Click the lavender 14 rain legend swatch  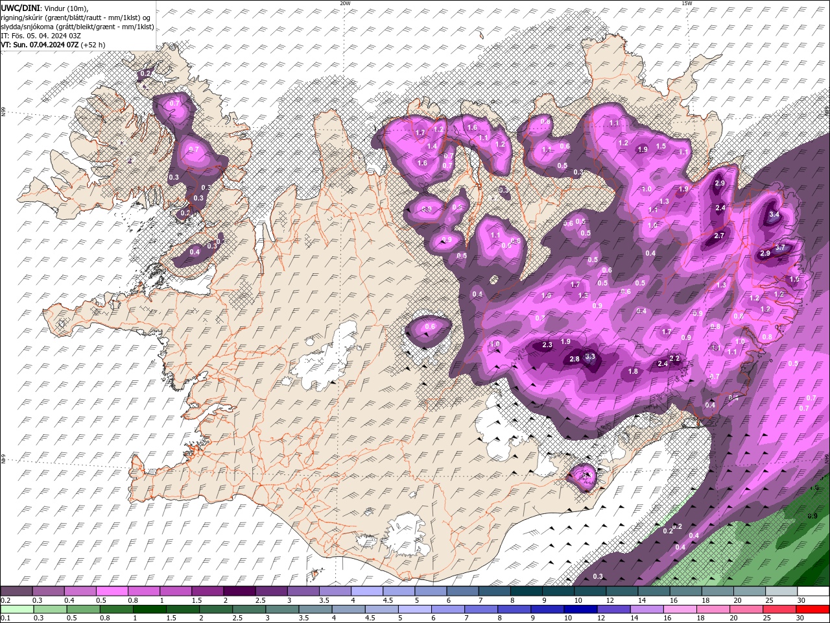pos(646,609)
